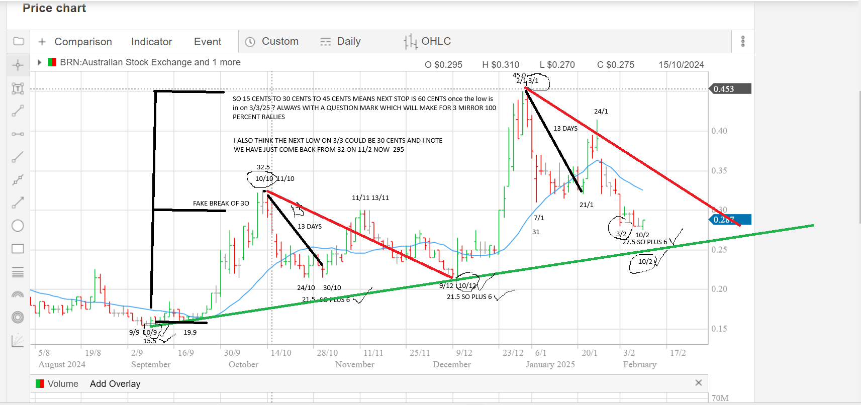Click the interval icon beside Daily
The height and width of the screenshot is (405, 861).
pos(326,42)
